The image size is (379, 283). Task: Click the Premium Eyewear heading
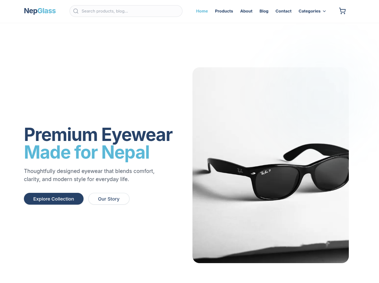pyautogui.click(x=98, y=135)
